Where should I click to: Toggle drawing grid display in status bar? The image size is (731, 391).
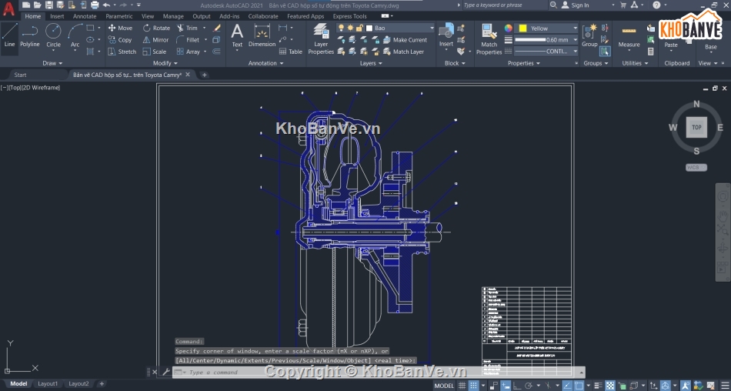click(462, 386)
